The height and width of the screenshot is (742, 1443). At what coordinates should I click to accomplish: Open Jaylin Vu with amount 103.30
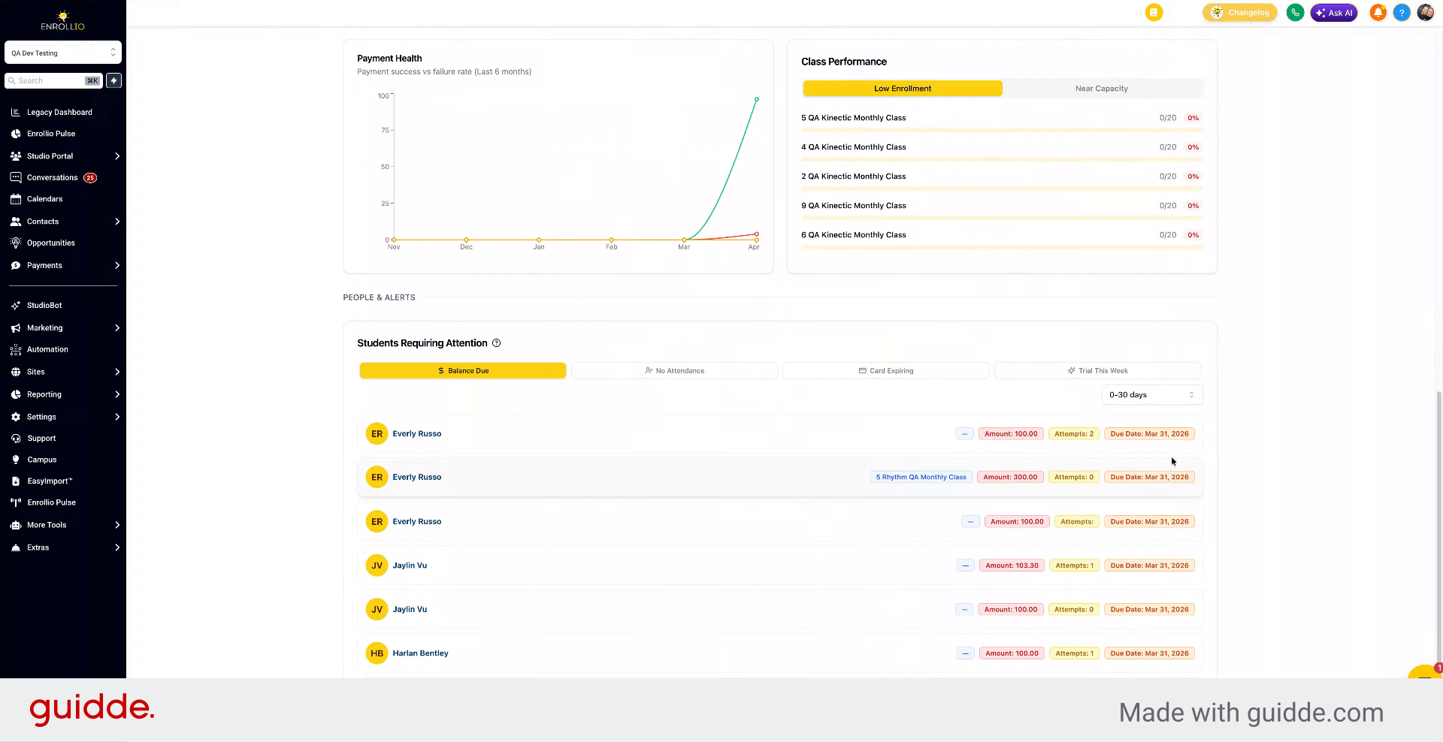point(410,566)
